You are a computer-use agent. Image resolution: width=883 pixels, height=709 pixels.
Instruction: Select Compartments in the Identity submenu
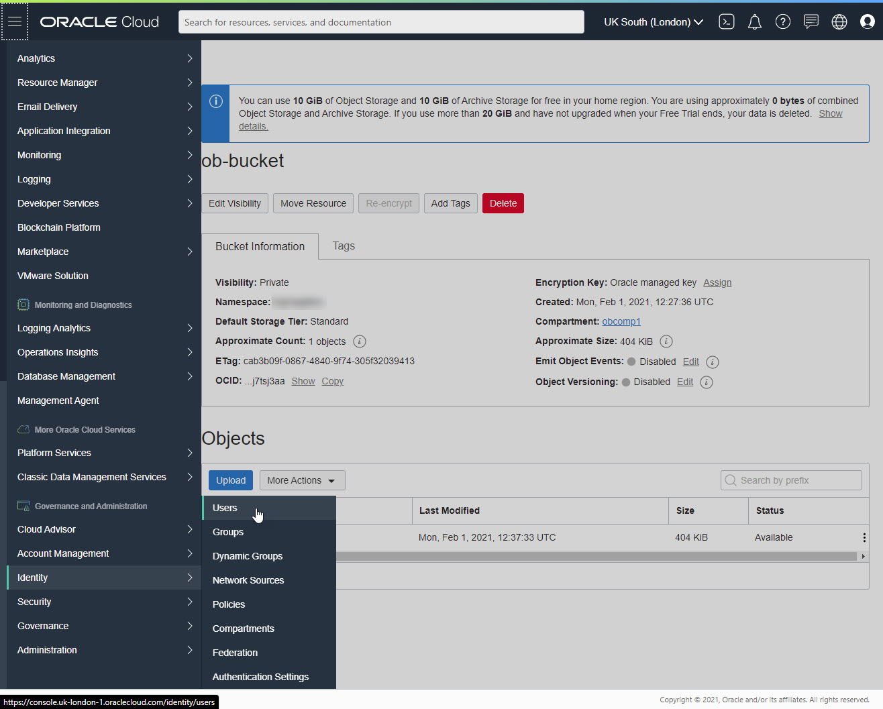(269, 629)
